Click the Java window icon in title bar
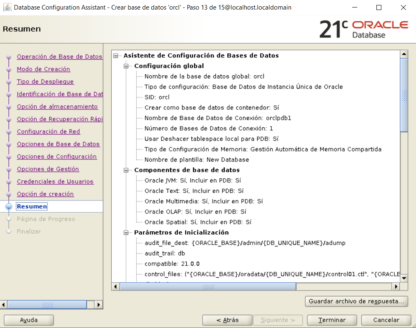The image size is (416, 328). point(8,7)
